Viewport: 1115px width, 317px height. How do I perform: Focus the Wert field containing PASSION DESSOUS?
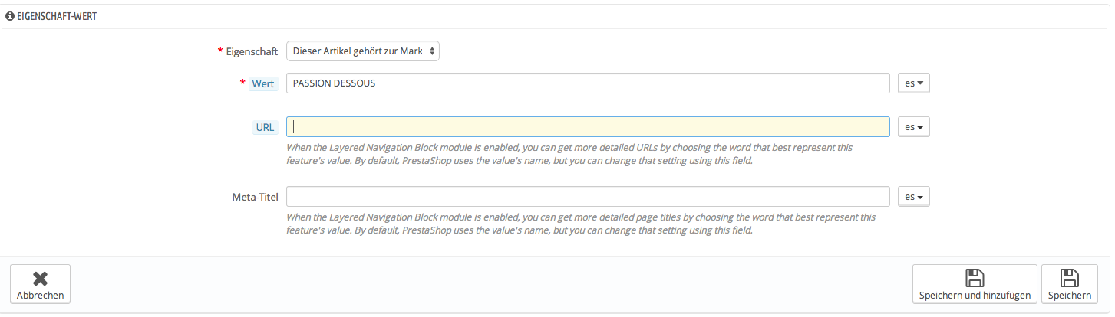click(x=587, y=83)
